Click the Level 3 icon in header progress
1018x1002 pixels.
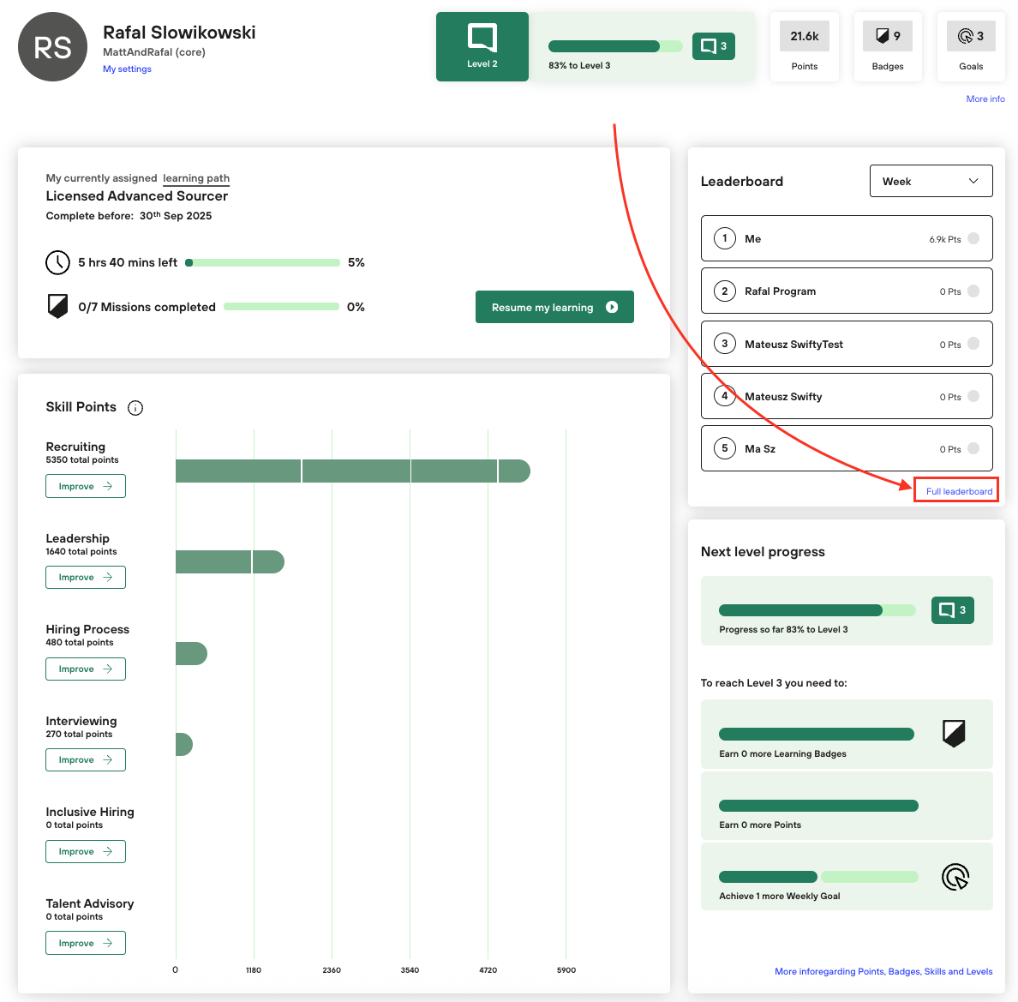click(713, 46)
